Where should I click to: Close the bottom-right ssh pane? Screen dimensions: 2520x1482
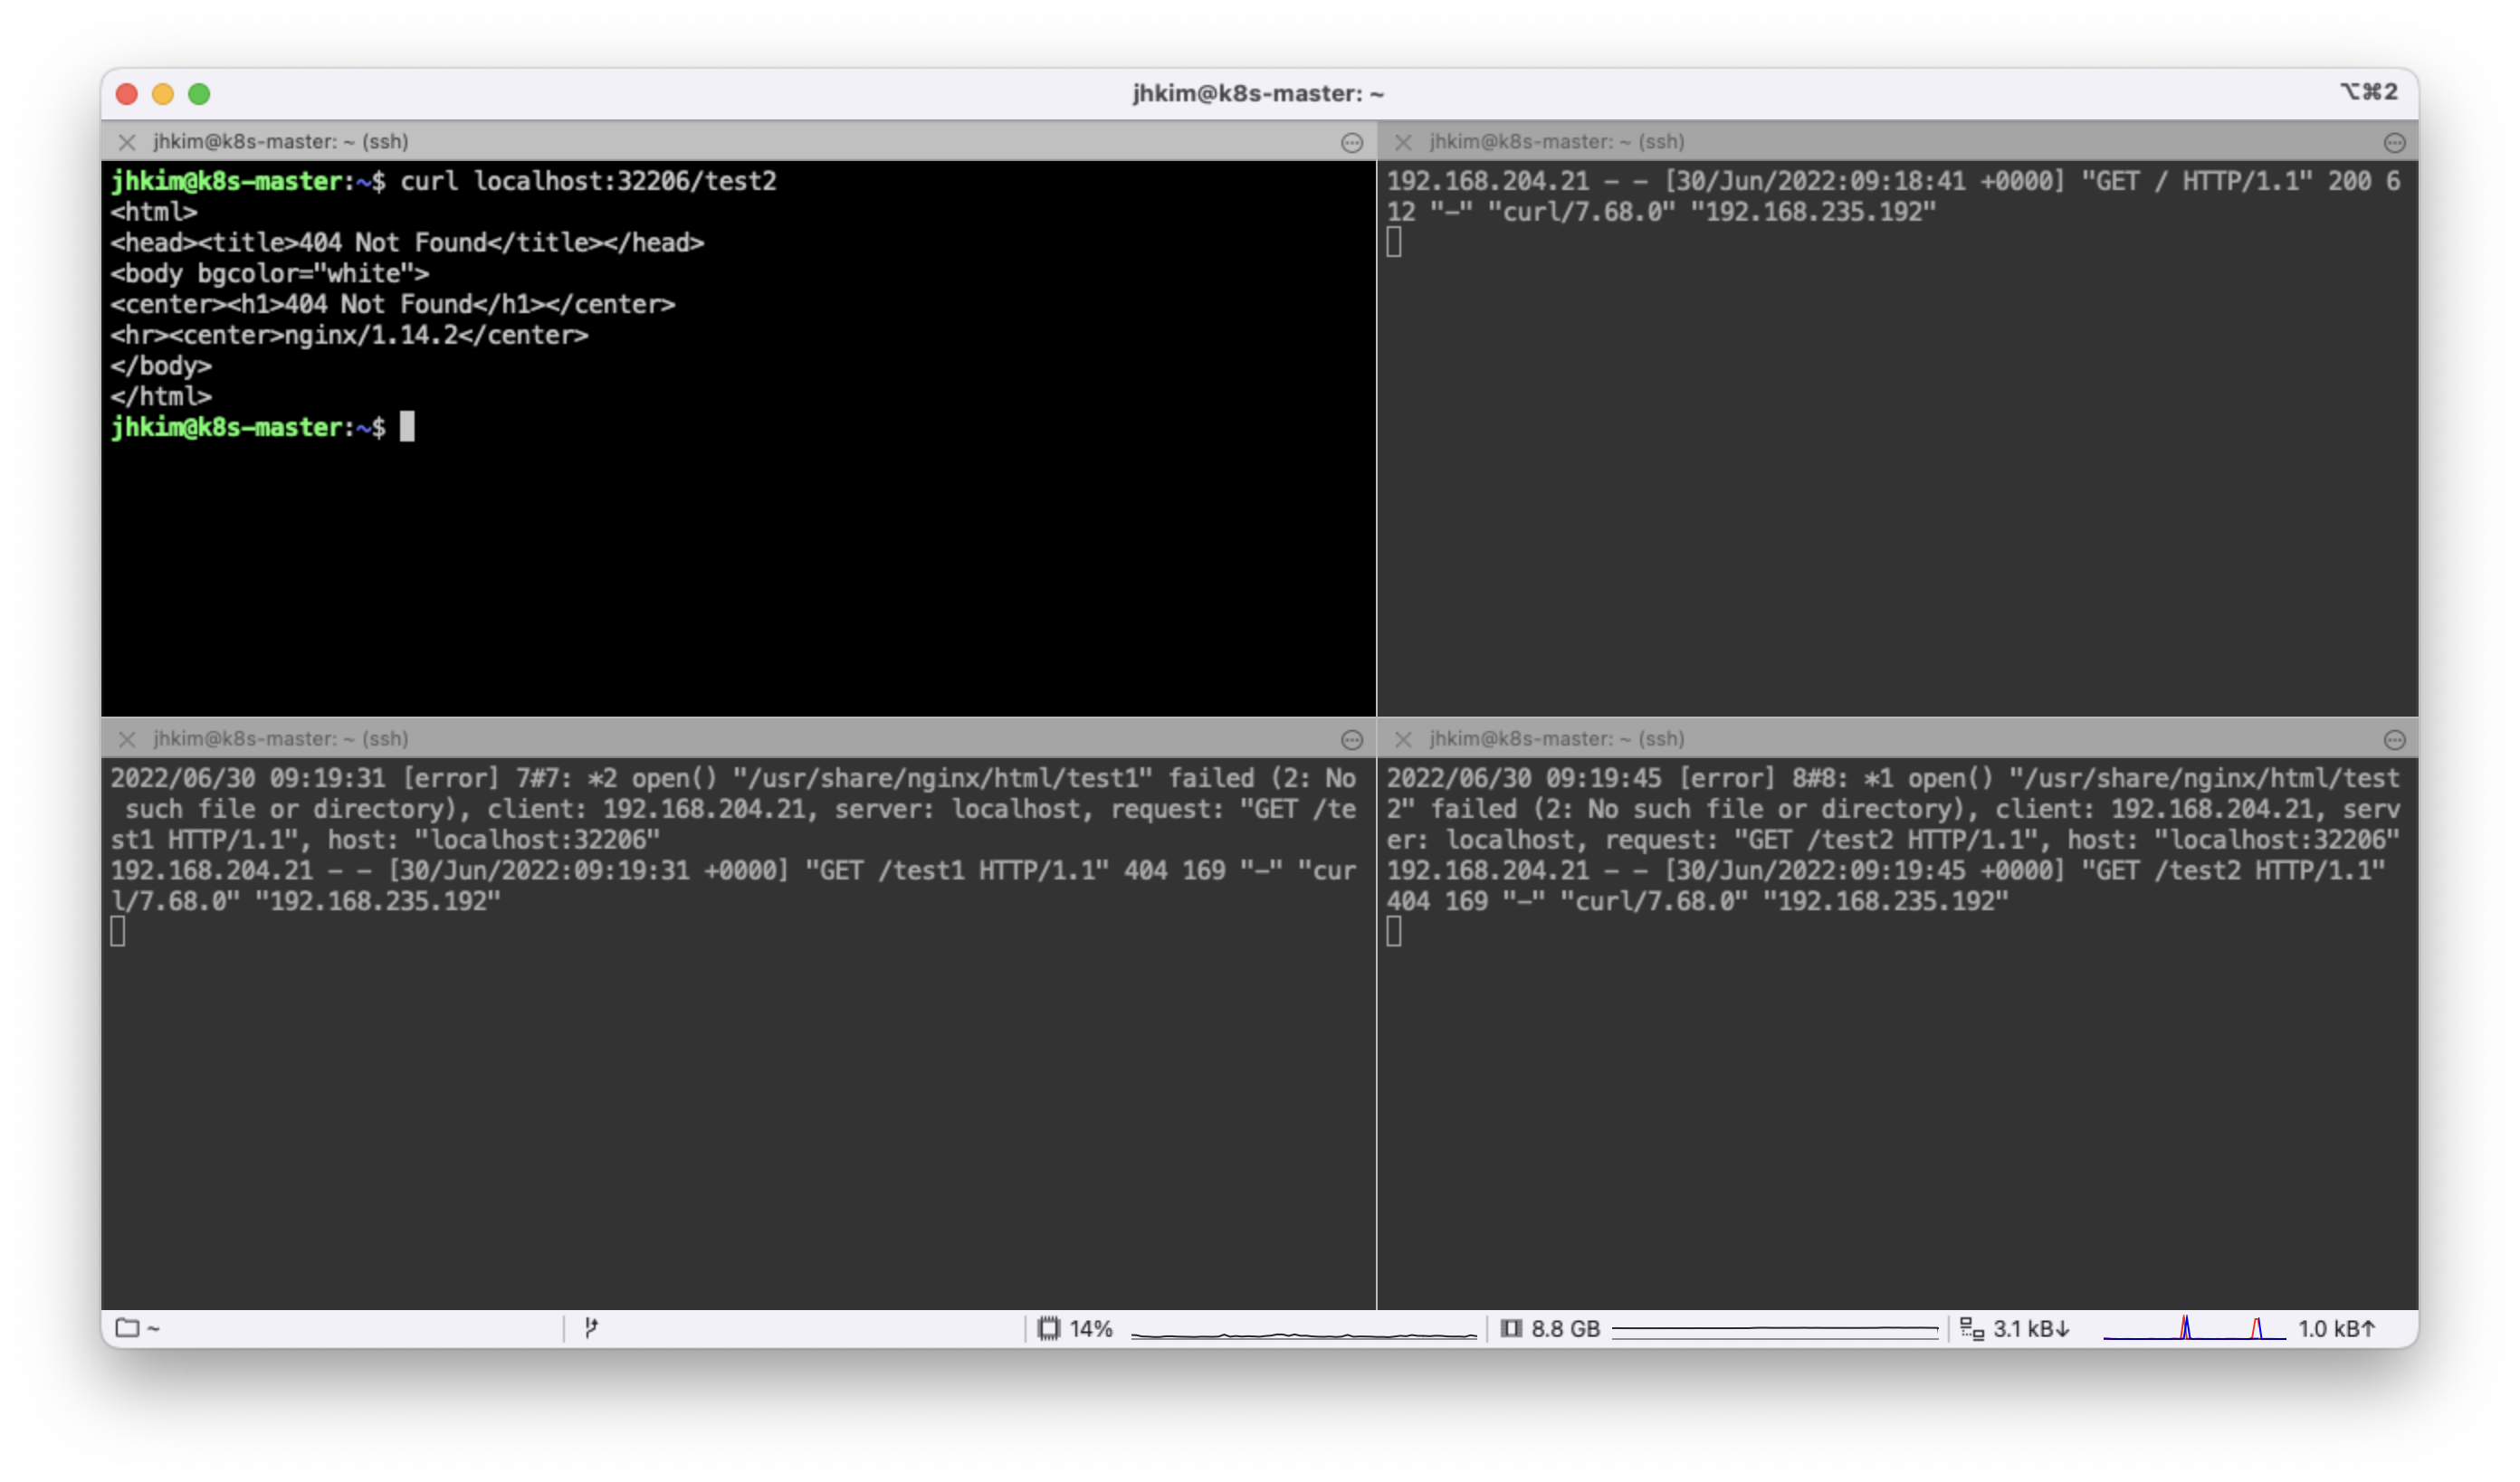click(1403, 739)
